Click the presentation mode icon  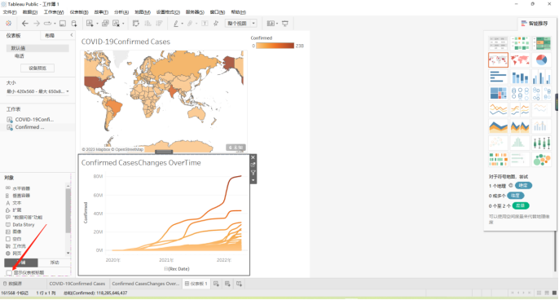pos(285,23)
